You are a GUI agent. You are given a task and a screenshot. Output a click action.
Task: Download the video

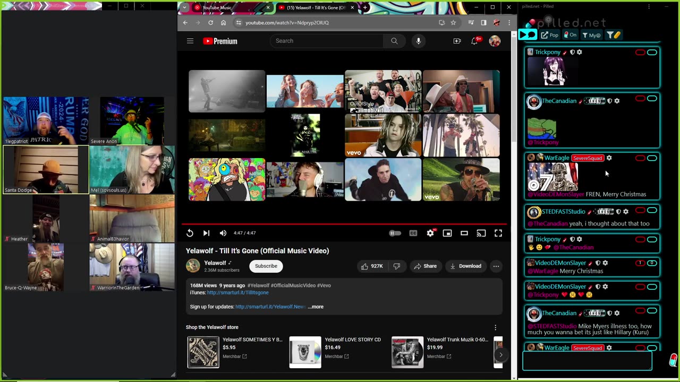pyautogui.click(x=465, y=266)
